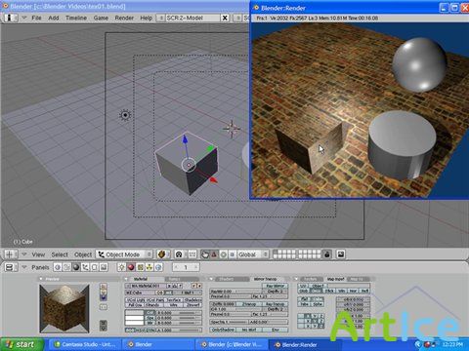Click the buttons window type icon
The width and height of the screenshot is (469, 351).
pyautogui.click(x=10, y=267)
